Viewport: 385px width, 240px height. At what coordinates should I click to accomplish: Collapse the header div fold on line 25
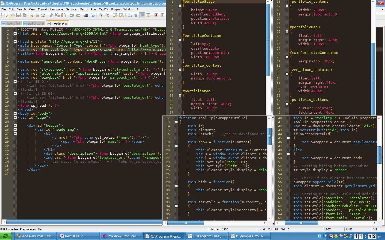[x=15, y=126]
